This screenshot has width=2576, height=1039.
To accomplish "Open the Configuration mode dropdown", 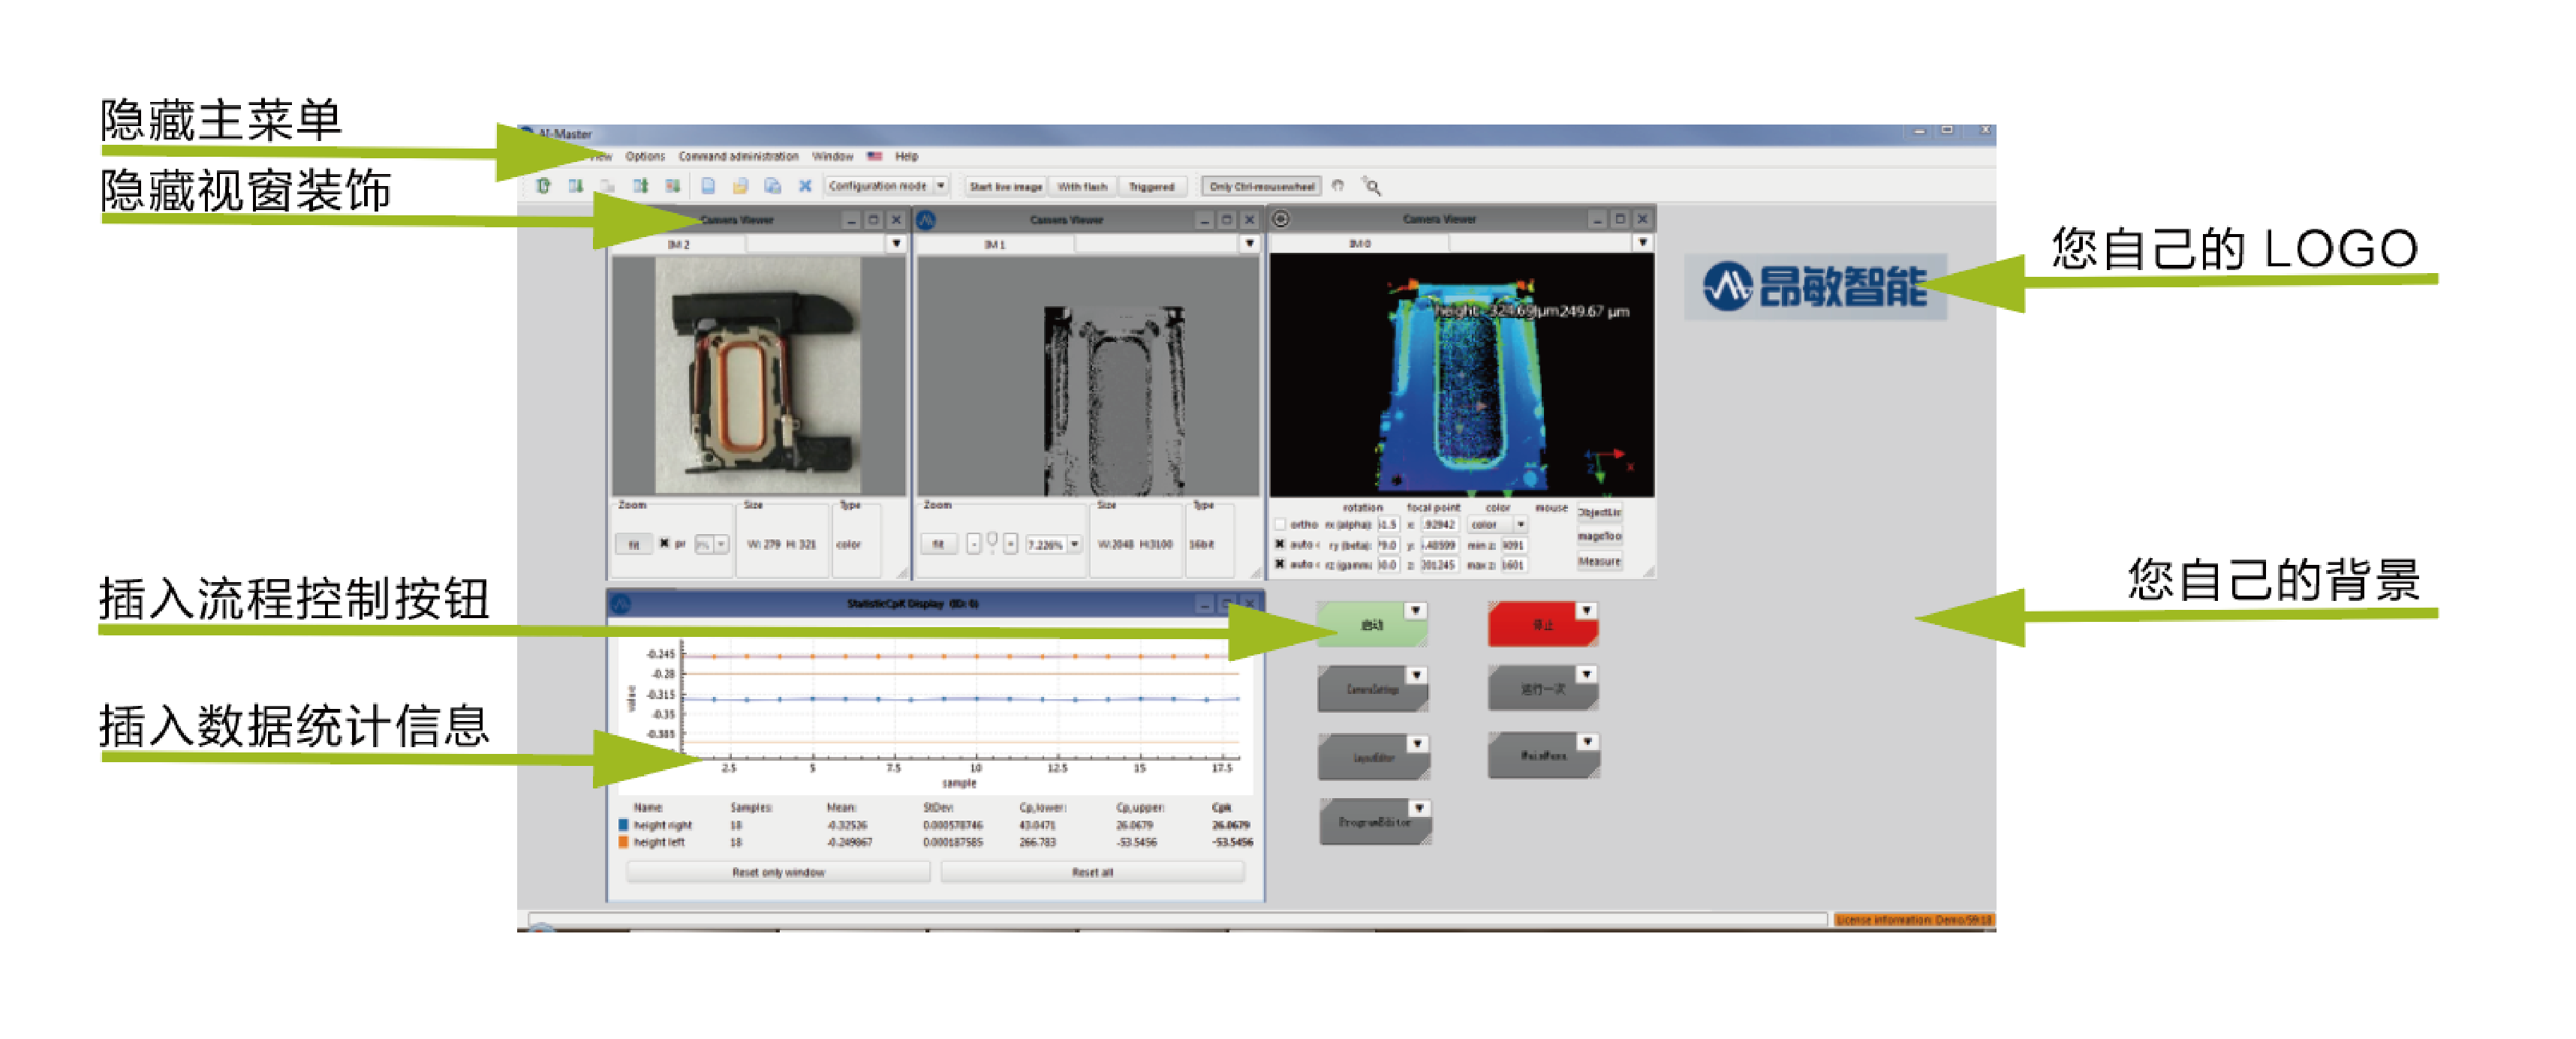I will 885,186.
